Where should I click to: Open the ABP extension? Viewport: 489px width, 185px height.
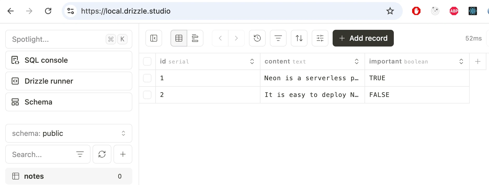pos(454,11)
